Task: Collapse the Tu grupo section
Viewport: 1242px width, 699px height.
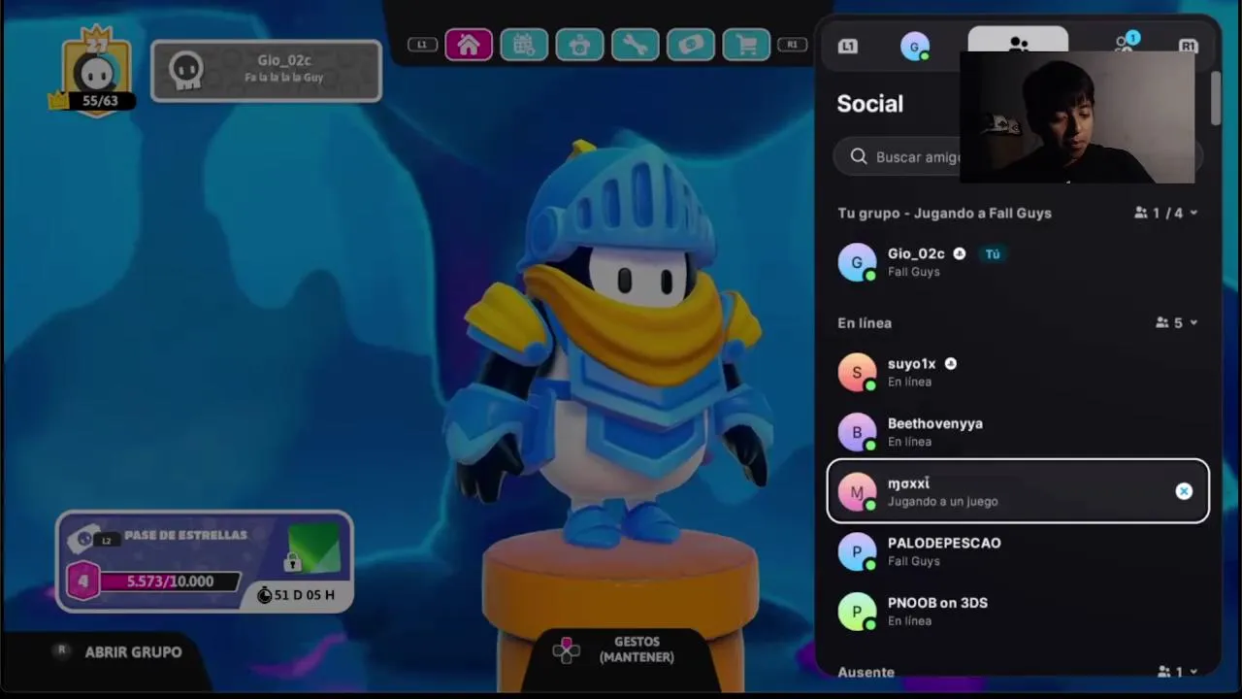Action: pyautogui.click(x=1193, y=213)
